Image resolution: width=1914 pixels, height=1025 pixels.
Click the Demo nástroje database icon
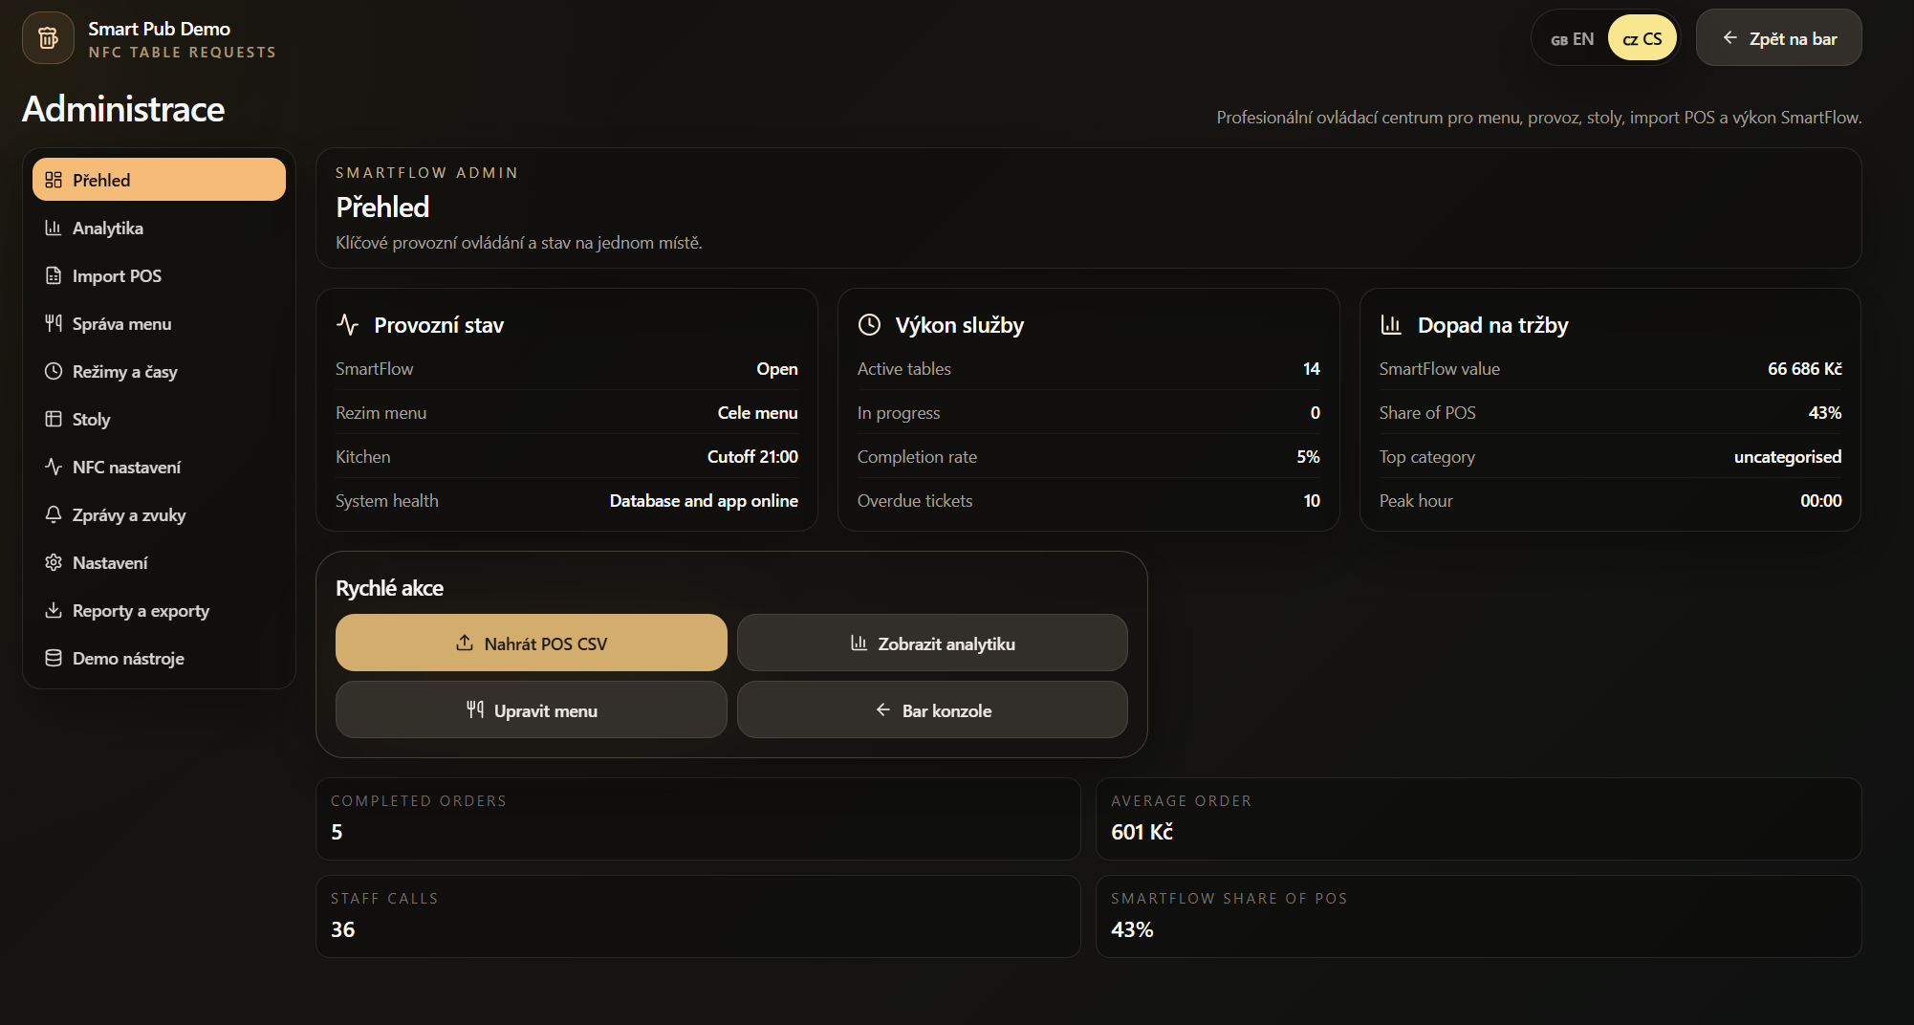(x=54, y=658)
